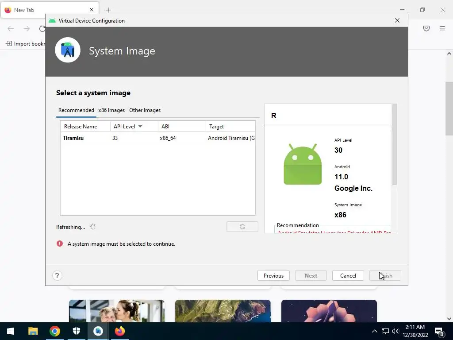This screenshot has width=453, height=340.
Task: Open the volume tray icon
Action: point(395,331)
